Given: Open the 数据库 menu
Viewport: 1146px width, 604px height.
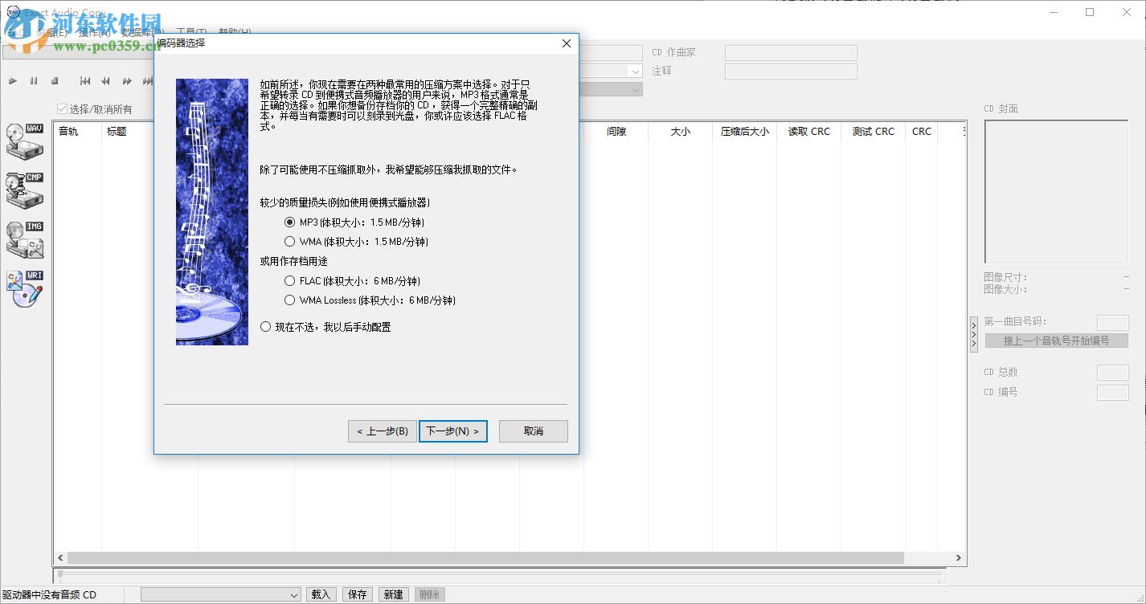Looking at the screenshot, I should pyautogui.click(x=139, y=31).
